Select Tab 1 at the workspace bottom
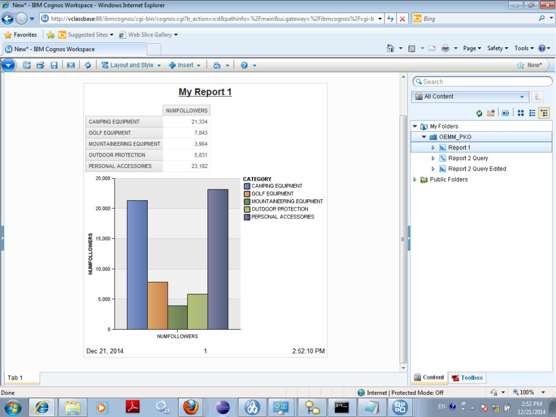Screen dimensions: 556x417 click(x=21, y=378)
